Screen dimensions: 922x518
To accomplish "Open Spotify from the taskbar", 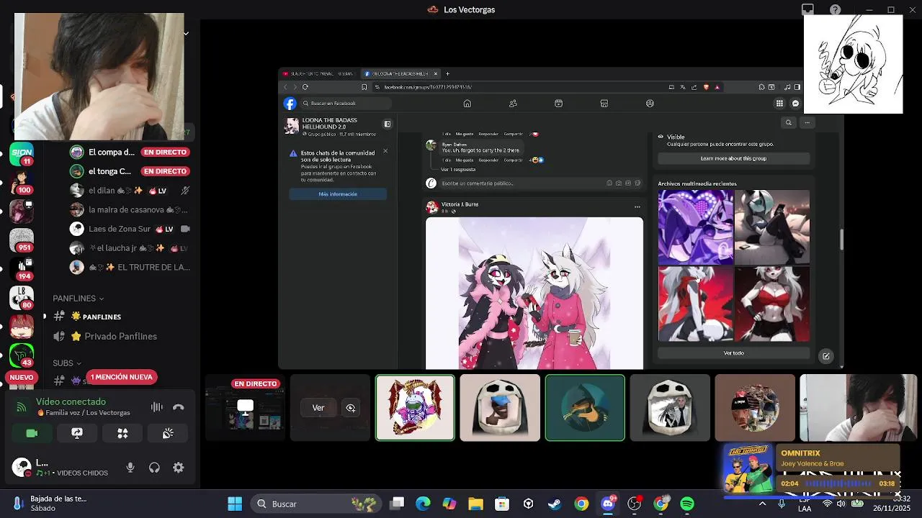I will tap(687, 504).
